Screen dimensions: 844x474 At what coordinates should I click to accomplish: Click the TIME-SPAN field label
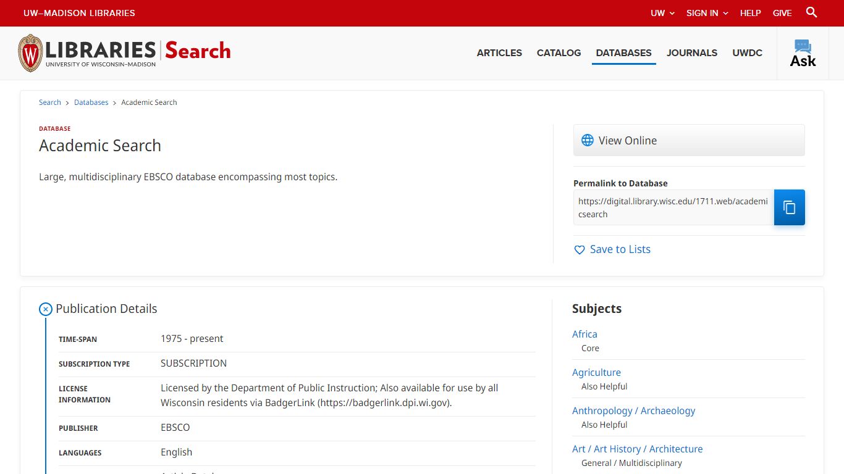click(78, 339)
